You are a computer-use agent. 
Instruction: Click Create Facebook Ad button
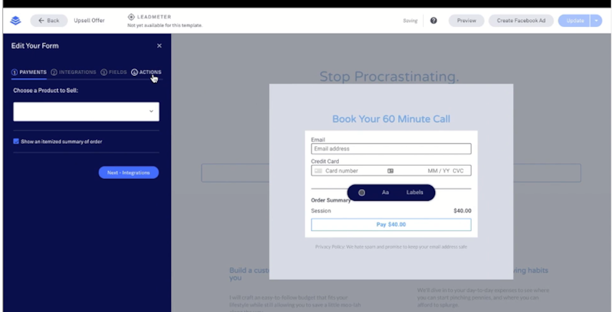point(521,21)
